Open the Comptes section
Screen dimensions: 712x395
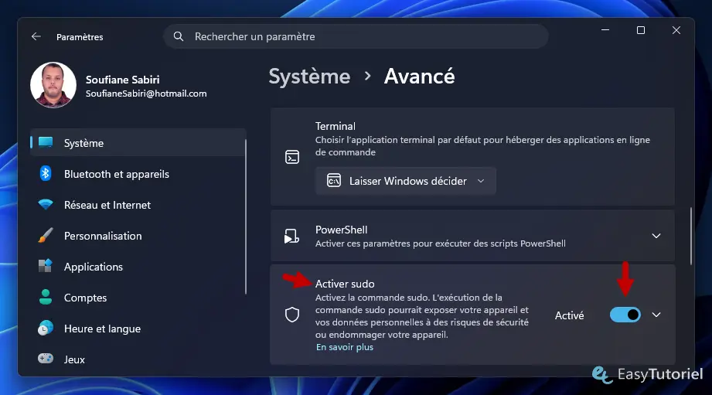click(138, 298)
